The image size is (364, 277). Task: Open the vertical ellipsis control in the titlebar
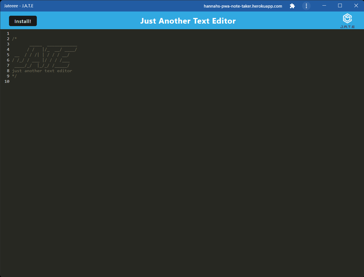(x=306, y=6)
